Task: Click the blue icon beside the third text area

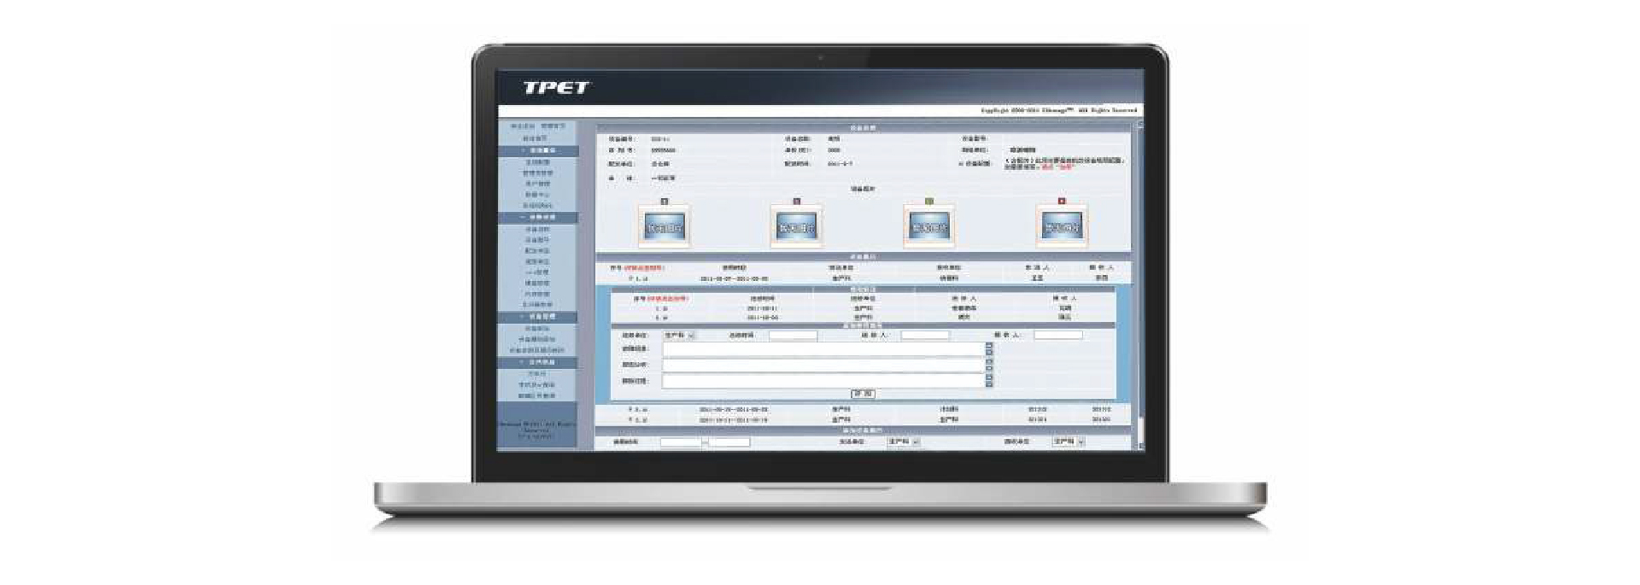Action: (989, 381)
